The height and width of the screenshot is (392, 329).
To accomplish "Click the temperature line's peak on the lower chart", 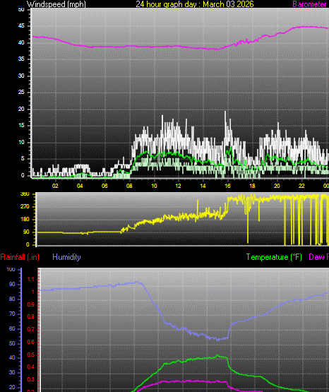I will [217, 355].
